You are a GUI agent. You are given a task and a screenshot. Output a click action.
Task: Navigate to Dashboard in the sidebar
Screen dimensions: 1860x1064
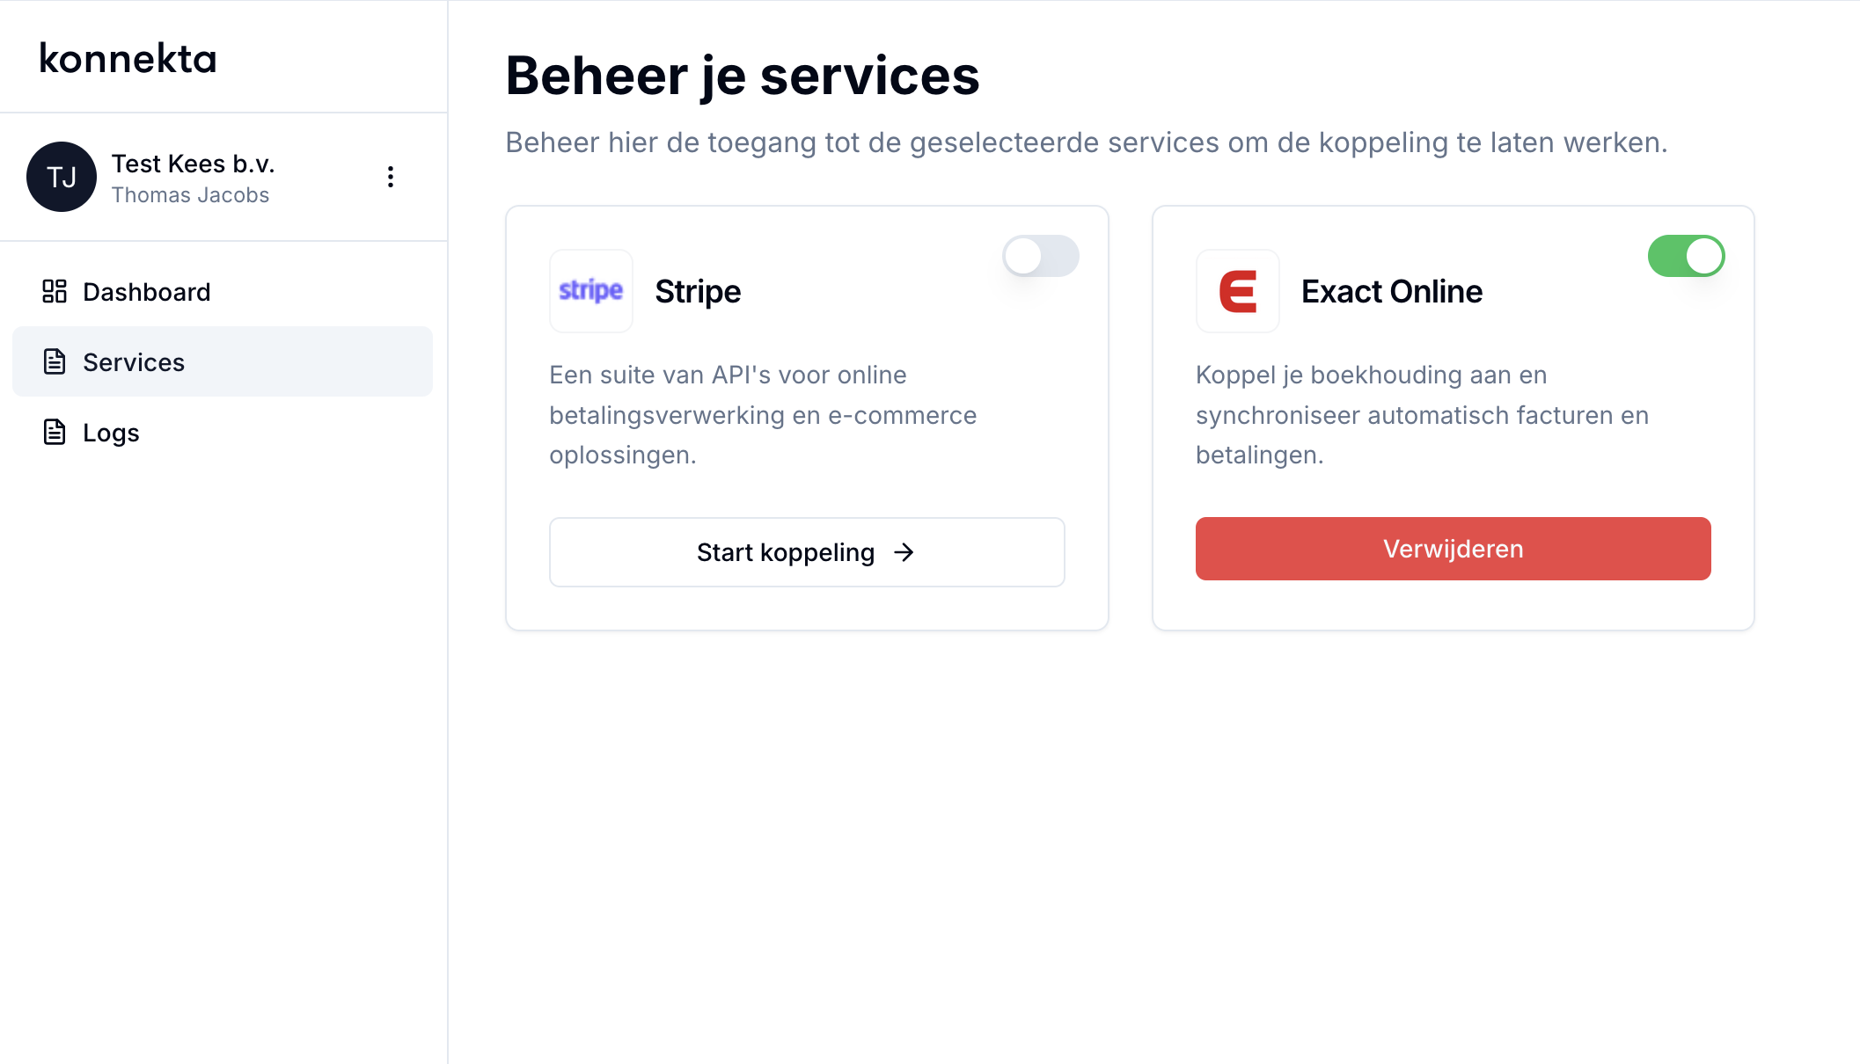tap(146, 291)
